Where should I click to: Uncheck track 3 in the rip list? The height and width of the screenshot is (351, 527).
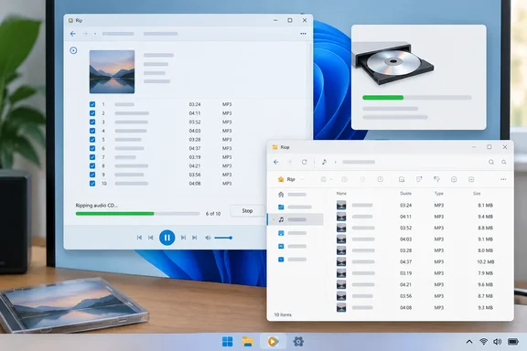[x=92, y=122]
